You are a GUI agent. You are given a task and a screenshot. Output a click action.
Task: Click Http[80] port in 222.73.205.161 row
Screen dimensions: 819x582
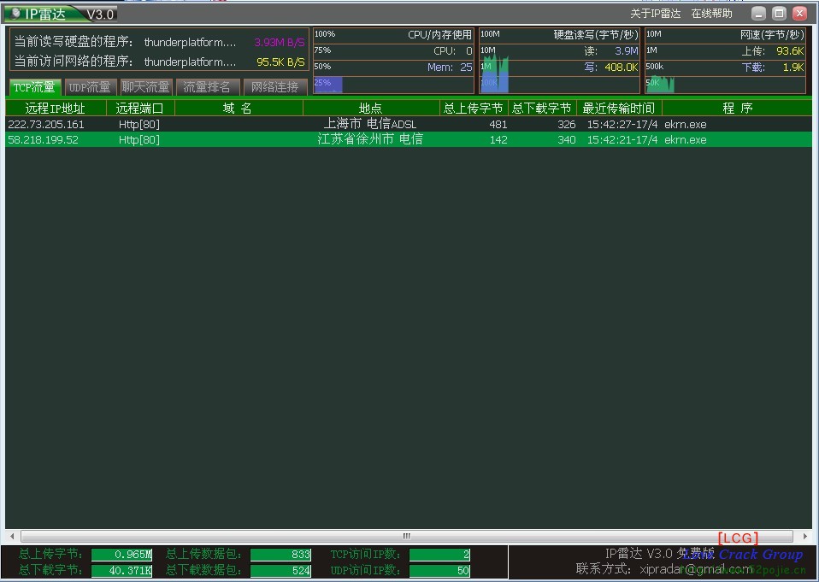tap(139, 124)
